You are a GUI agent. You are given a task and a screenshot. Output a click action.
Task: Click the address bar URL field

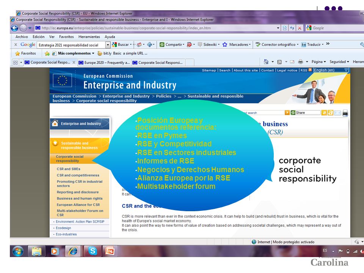click(x=155, y=28)
